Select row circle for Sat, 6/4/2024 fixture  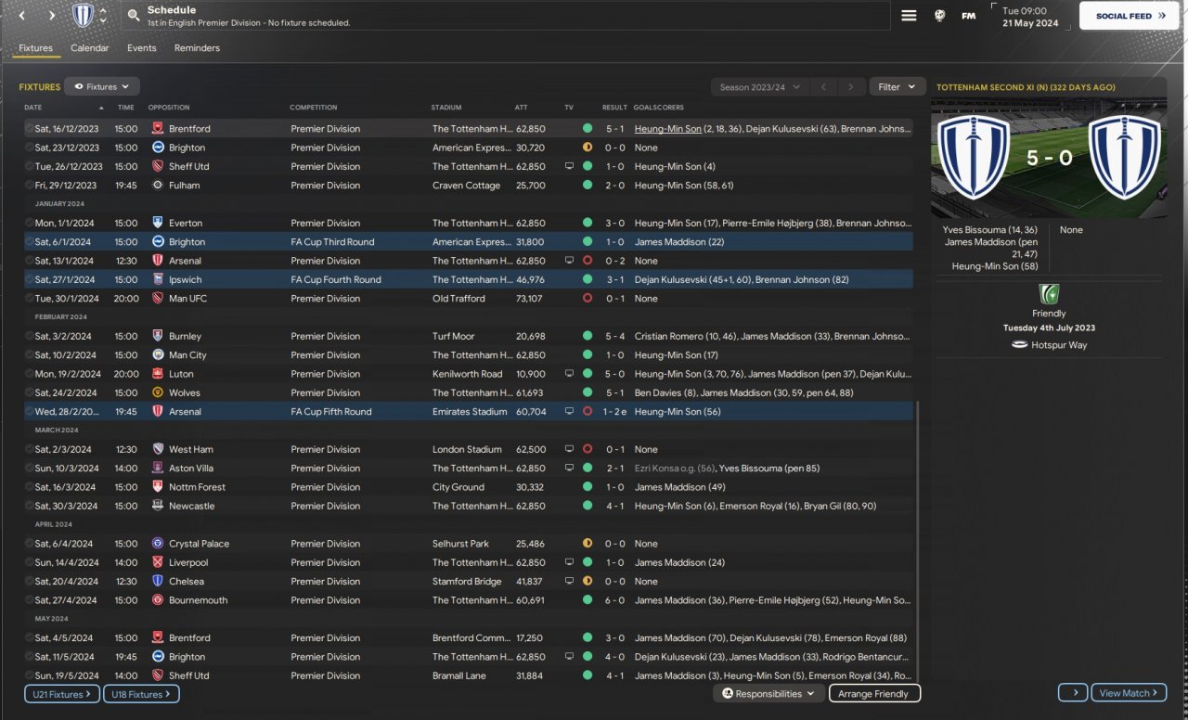pos(29,544)
